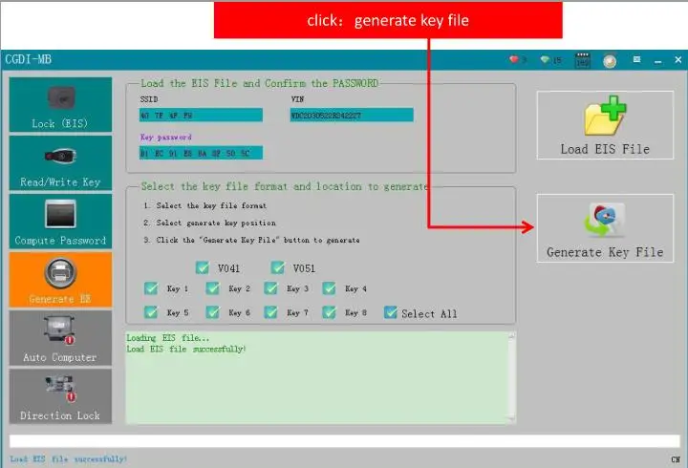Viewport: 688px width, 468px height.
Task: Click the calendar days icon in title bar
Action: click(582, 60)
